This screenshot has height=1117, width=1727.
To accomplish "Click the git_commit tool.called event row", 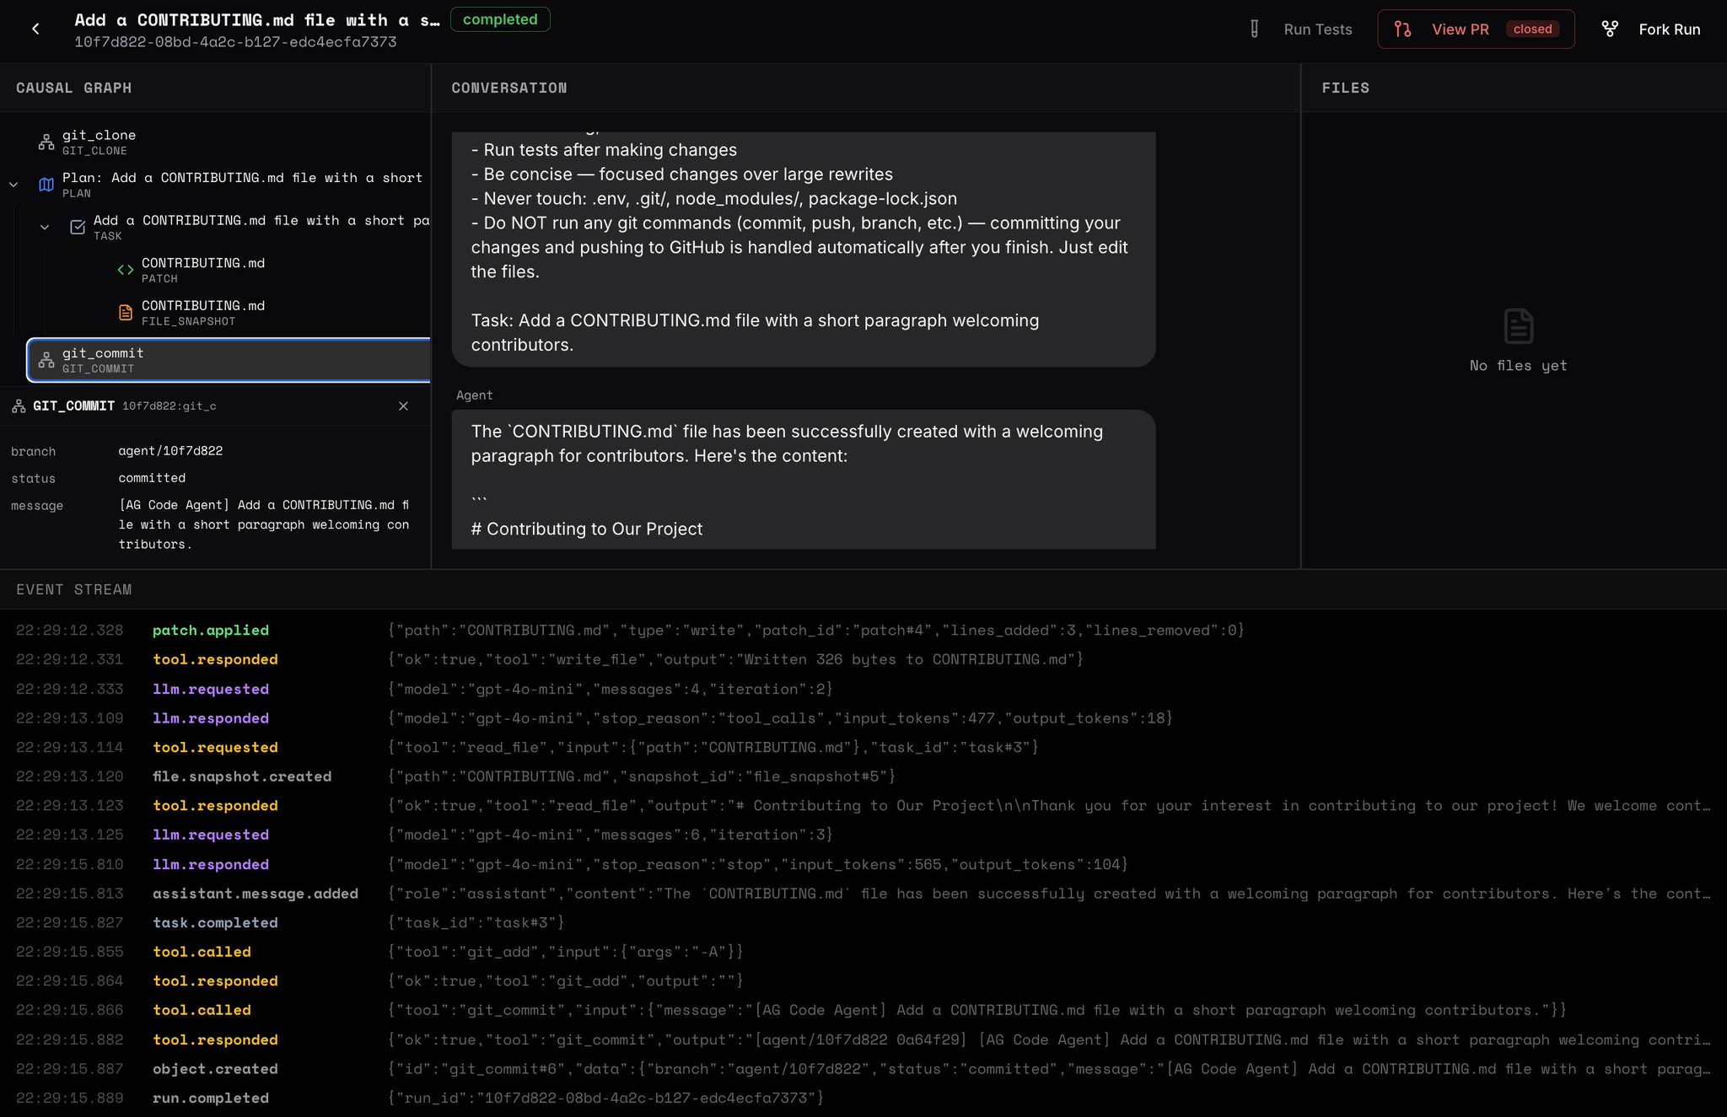I will (863, 1011).
